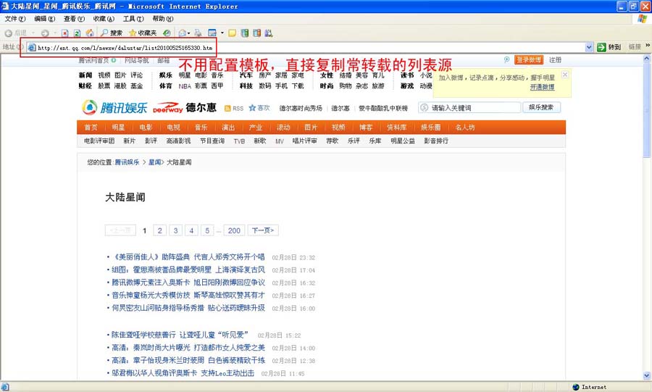Open the Edit tool dropdown arrow
Screen dimensions: 652x392
click(x=222, y=33)
